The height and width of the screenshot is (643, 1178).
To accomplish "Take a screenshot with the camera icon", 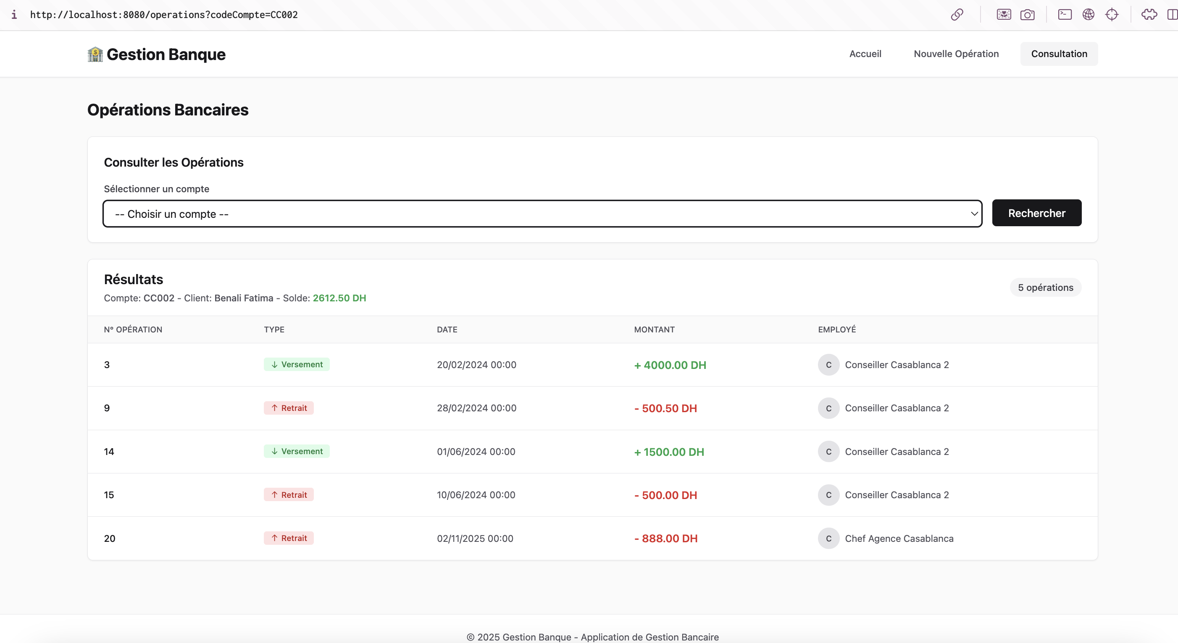I will 1027,15.
